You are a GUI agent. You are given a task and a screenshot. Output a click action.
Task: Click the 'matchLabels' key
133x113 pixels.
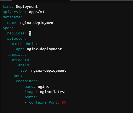coord(24,44)
